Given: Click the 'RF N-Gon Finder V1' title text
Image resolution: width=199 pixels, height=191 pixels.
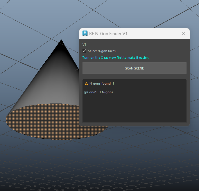Looking at the screenshot, I should pyautogui.click(x=108, y=34).
